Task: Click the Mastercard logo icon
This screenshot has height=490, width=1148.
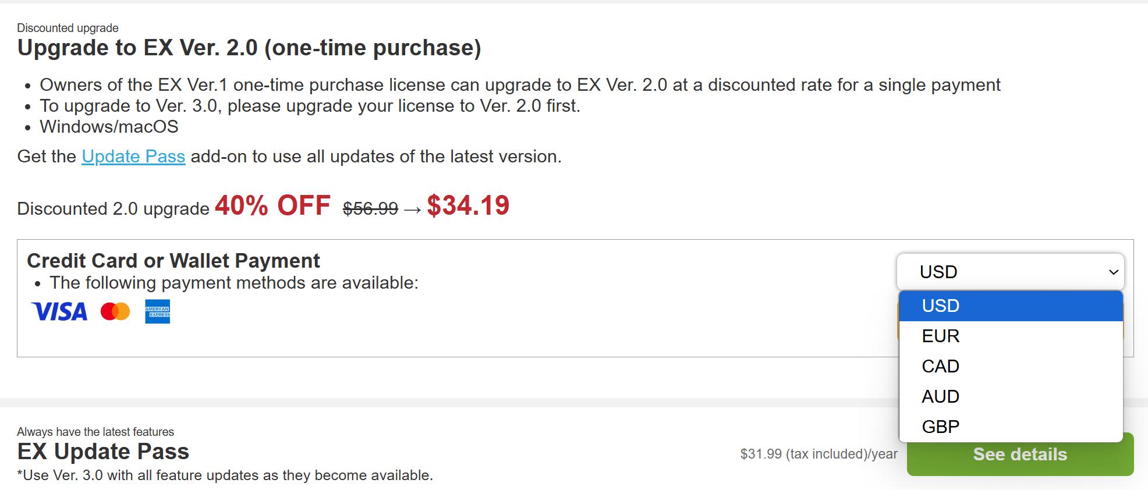Action: pyautogui.click(x=115, y=311)
